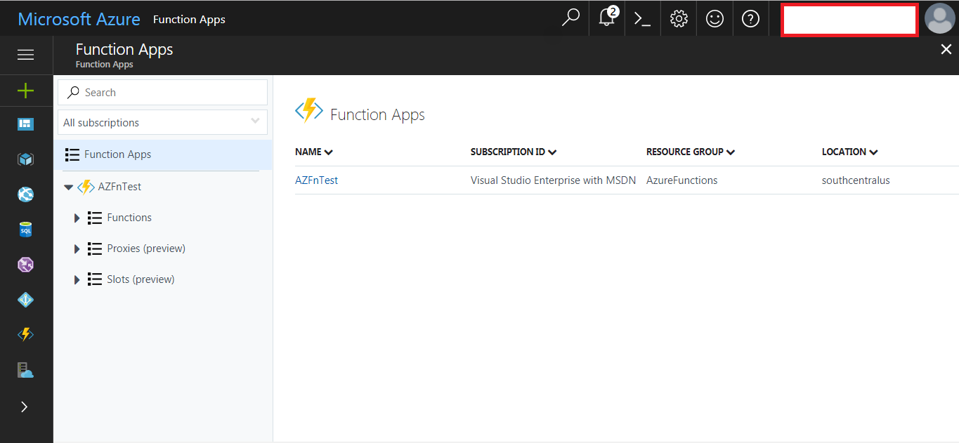Go to Microsoft Azure home logo
Viewport: 959px width, 443px height.
(79, 19)
